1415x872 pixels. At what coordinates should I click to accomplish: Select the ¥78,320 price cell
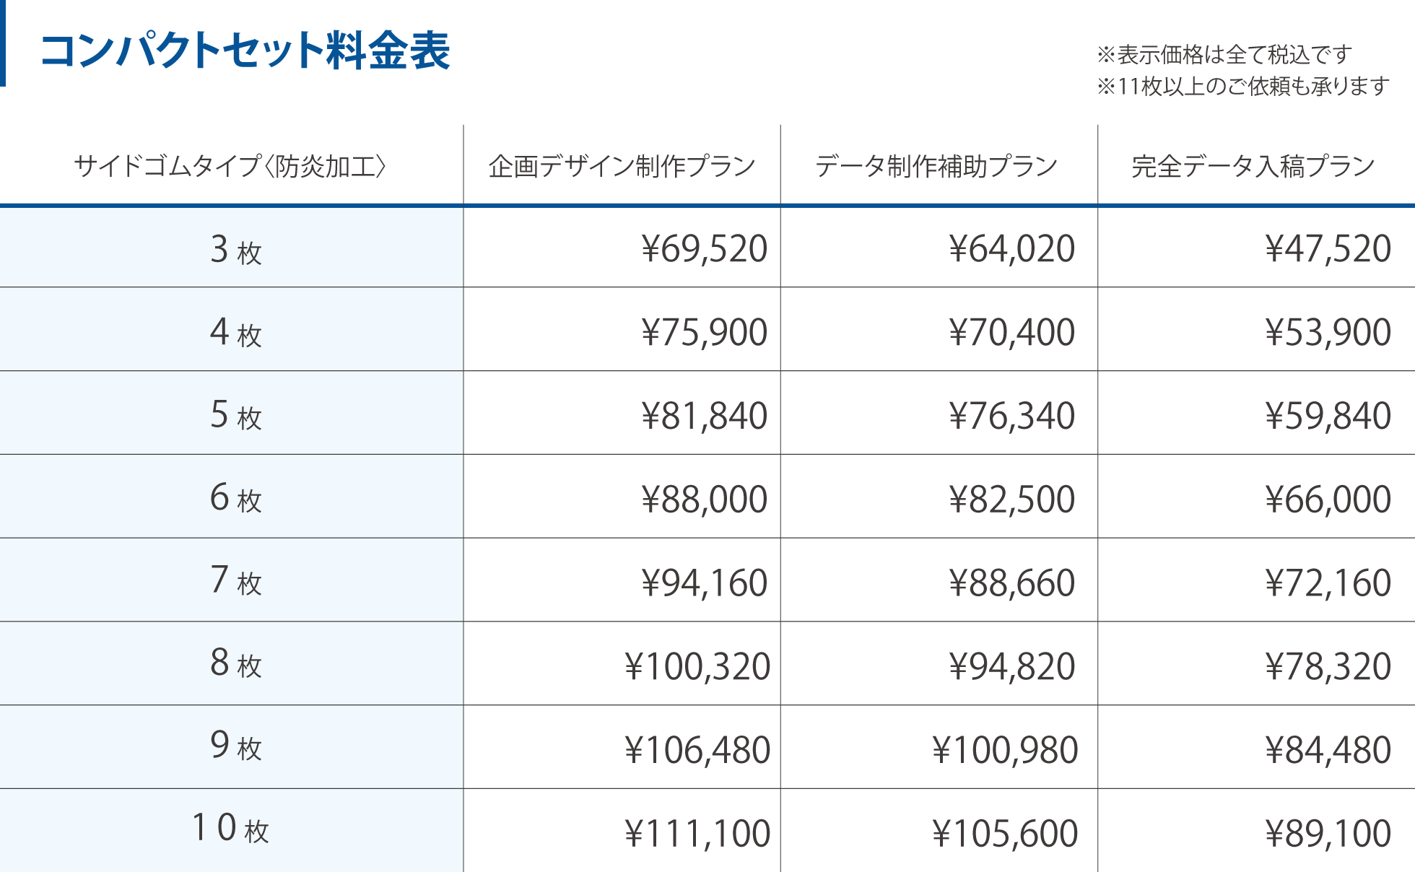click(x=1328, y=666)
